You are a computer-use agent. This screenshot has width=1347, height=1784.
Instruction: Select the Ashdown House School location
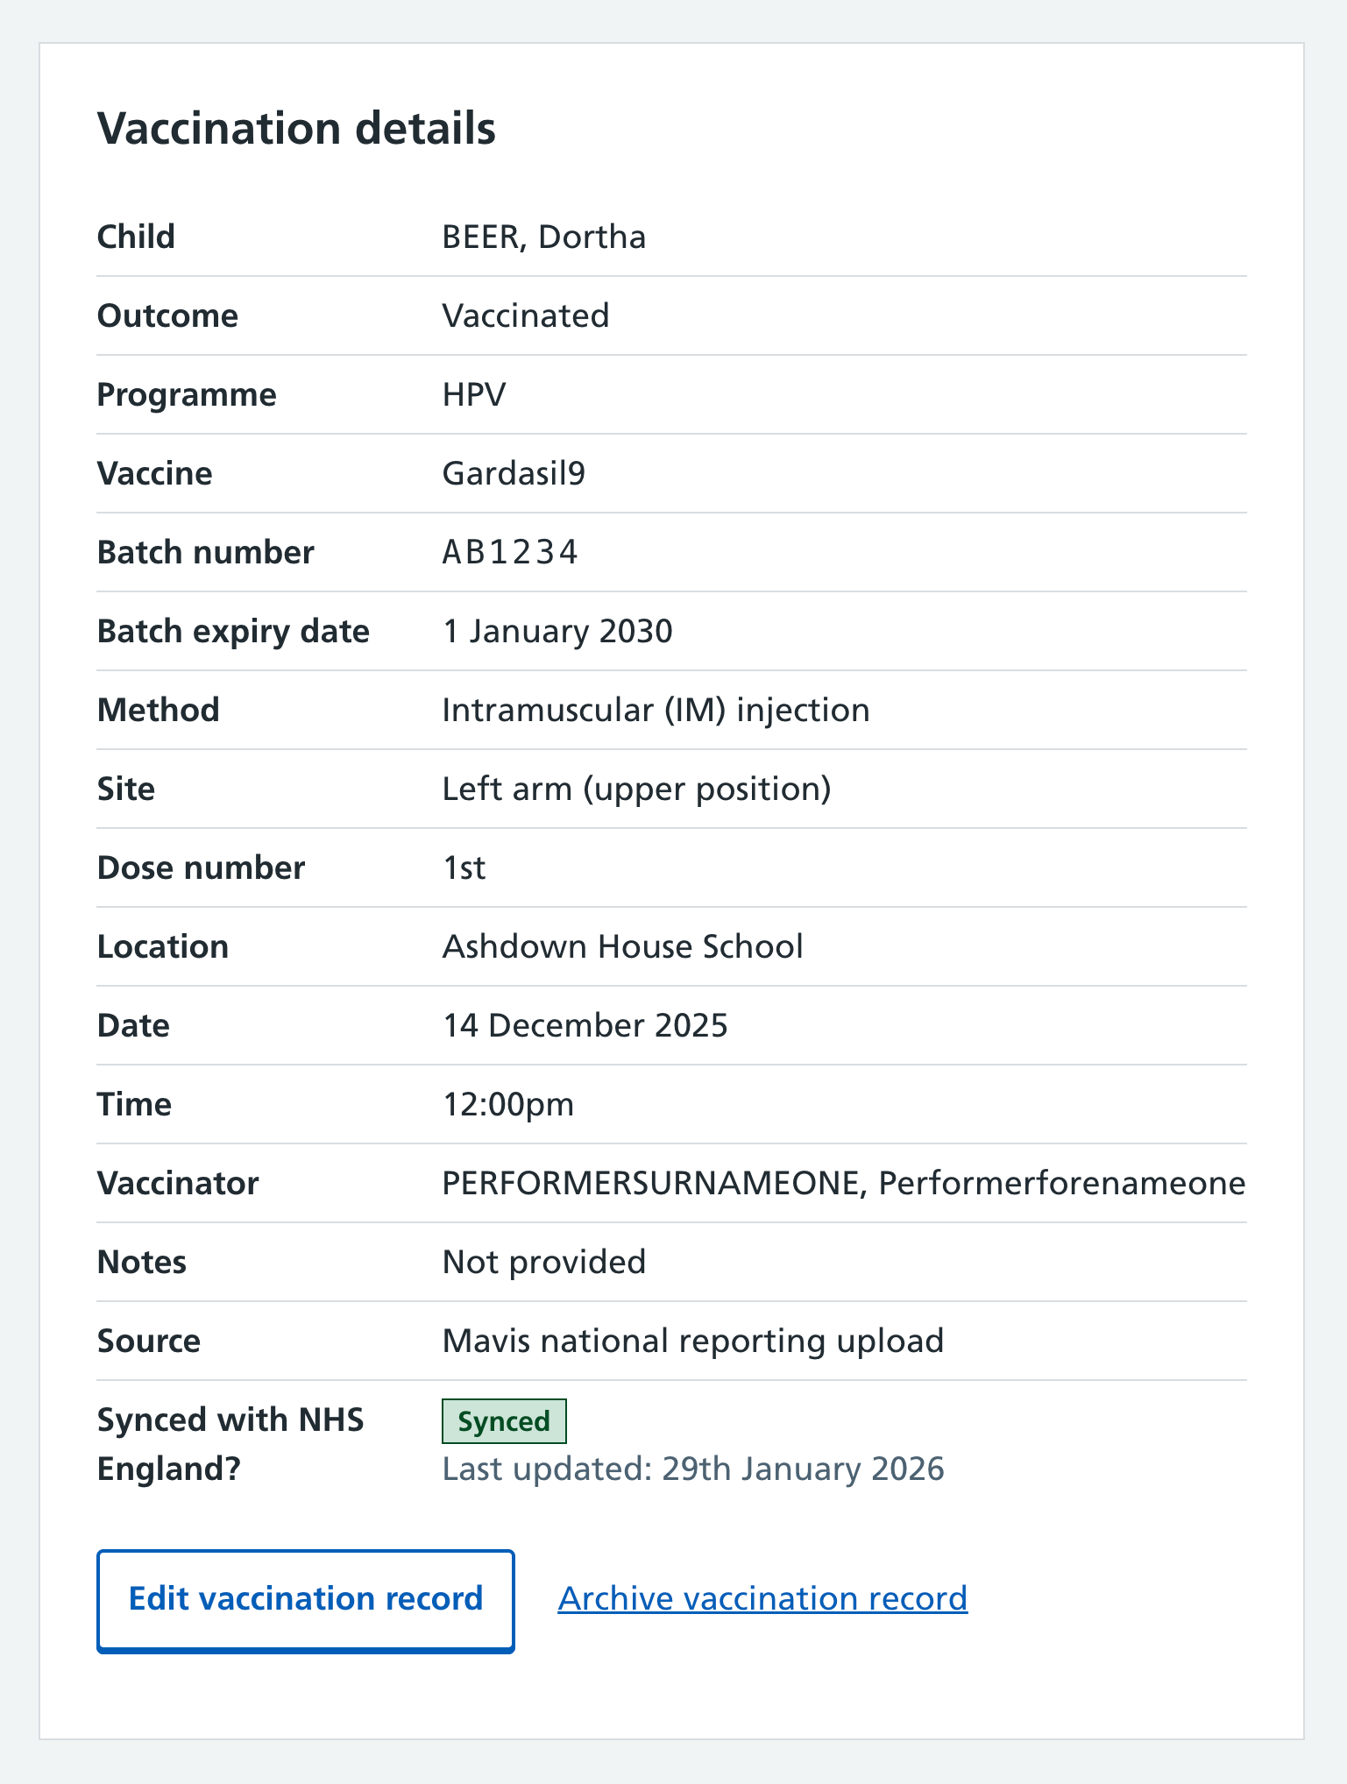(622, 946)
